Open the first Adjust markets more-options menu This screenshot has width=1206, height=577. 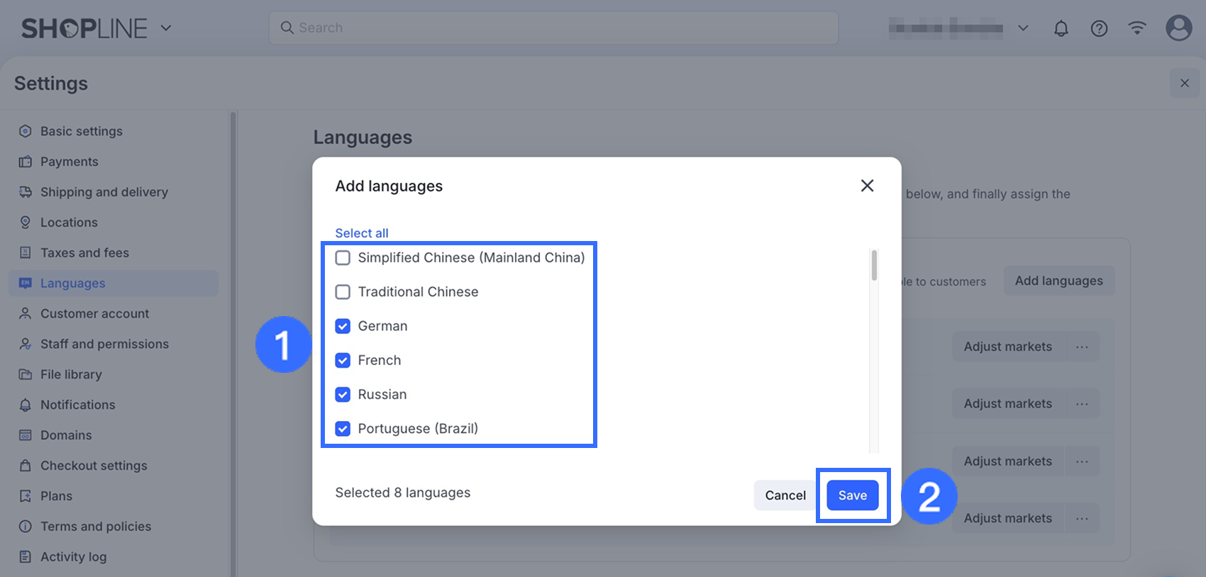[1082, 347]
